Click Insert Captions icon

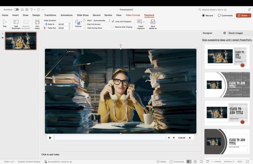coord(139,21)
